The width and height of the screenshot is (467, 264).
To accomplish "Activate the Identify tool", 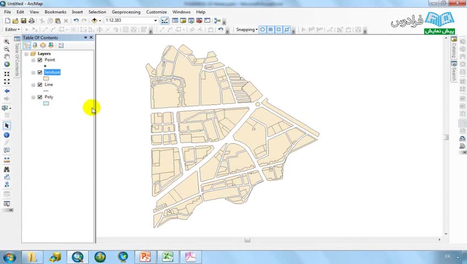I will coord(7,135).
